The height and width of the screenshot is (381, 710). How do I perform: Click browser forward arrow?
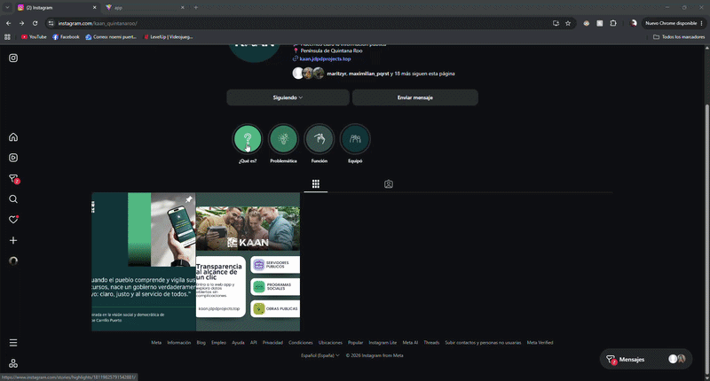coord(21,23)
